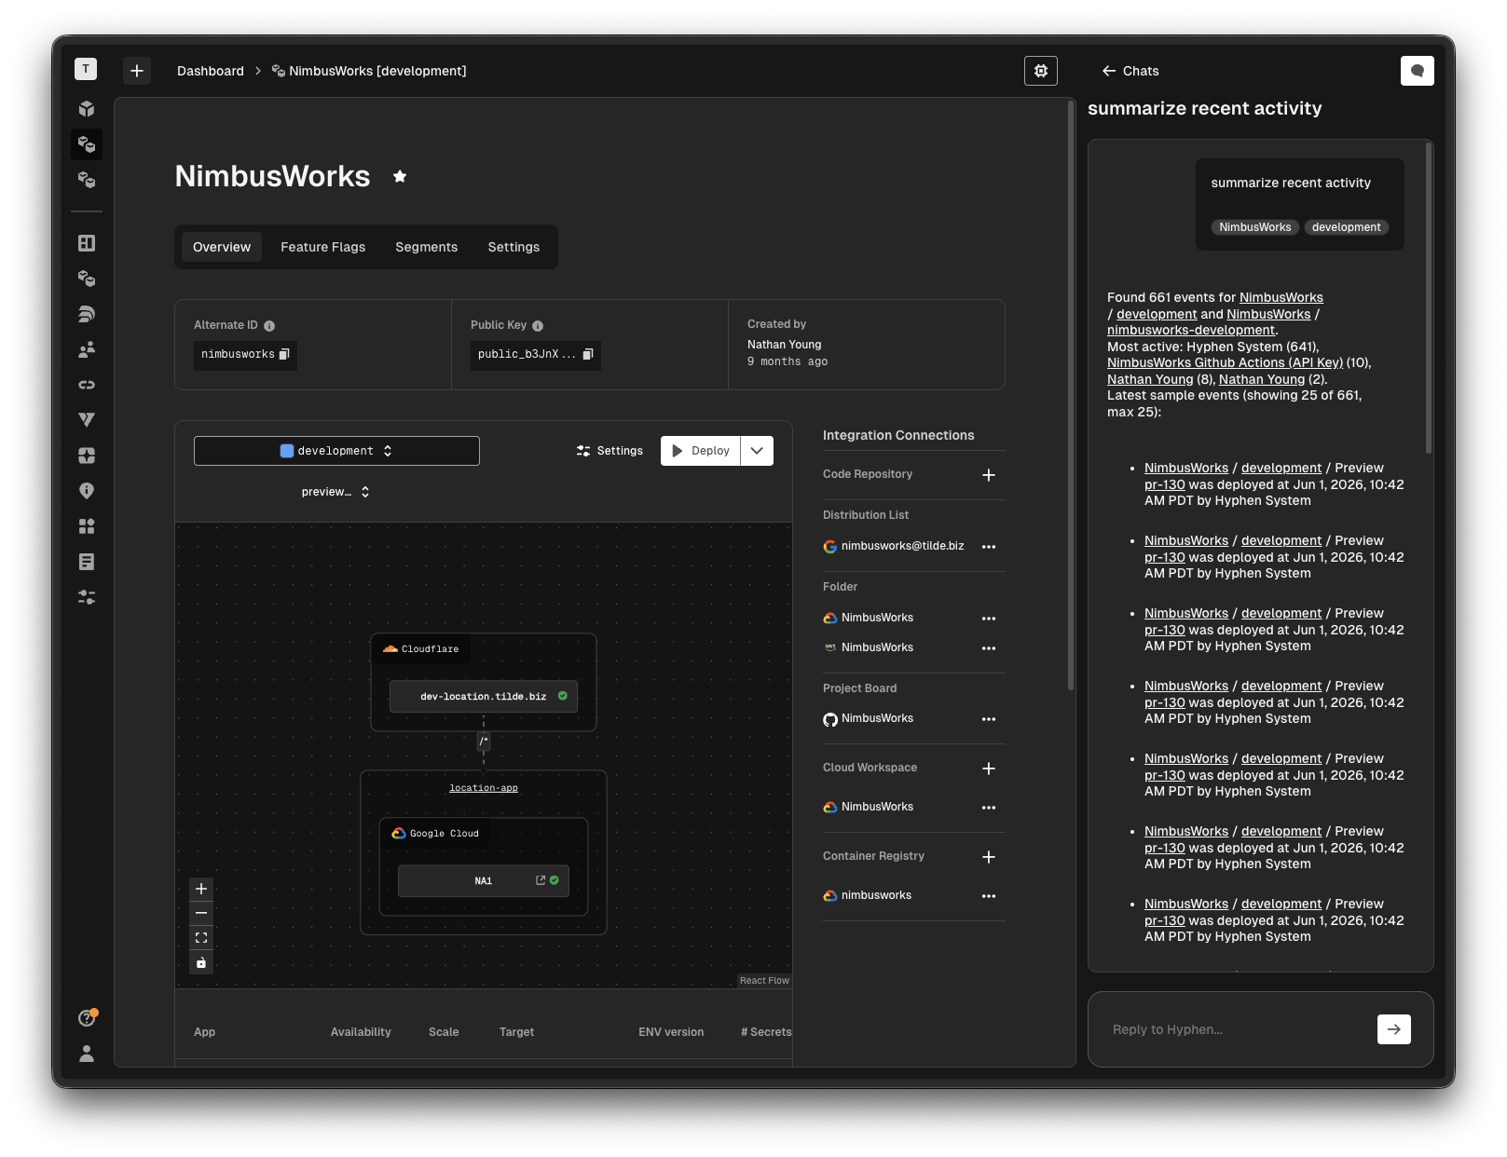Click the chat bubble button top right

coord(1417,71)
